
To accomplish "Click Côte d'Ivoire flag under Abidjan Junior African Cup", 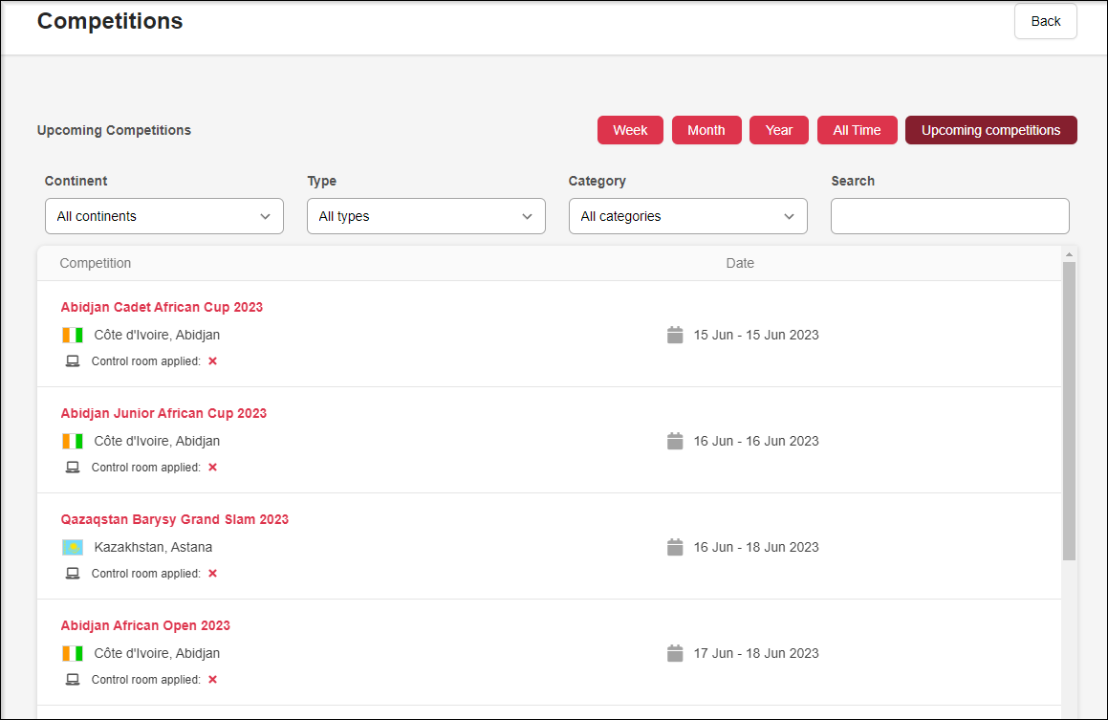I will 73,441.
